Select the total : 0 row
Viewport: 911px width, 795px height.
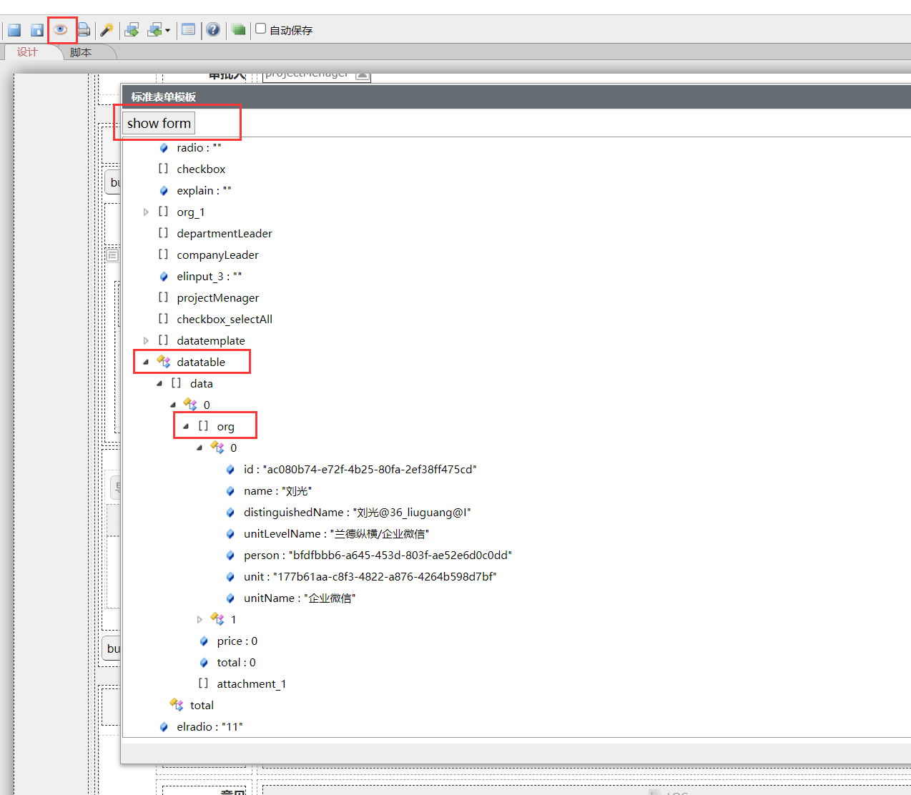(236, 663)
